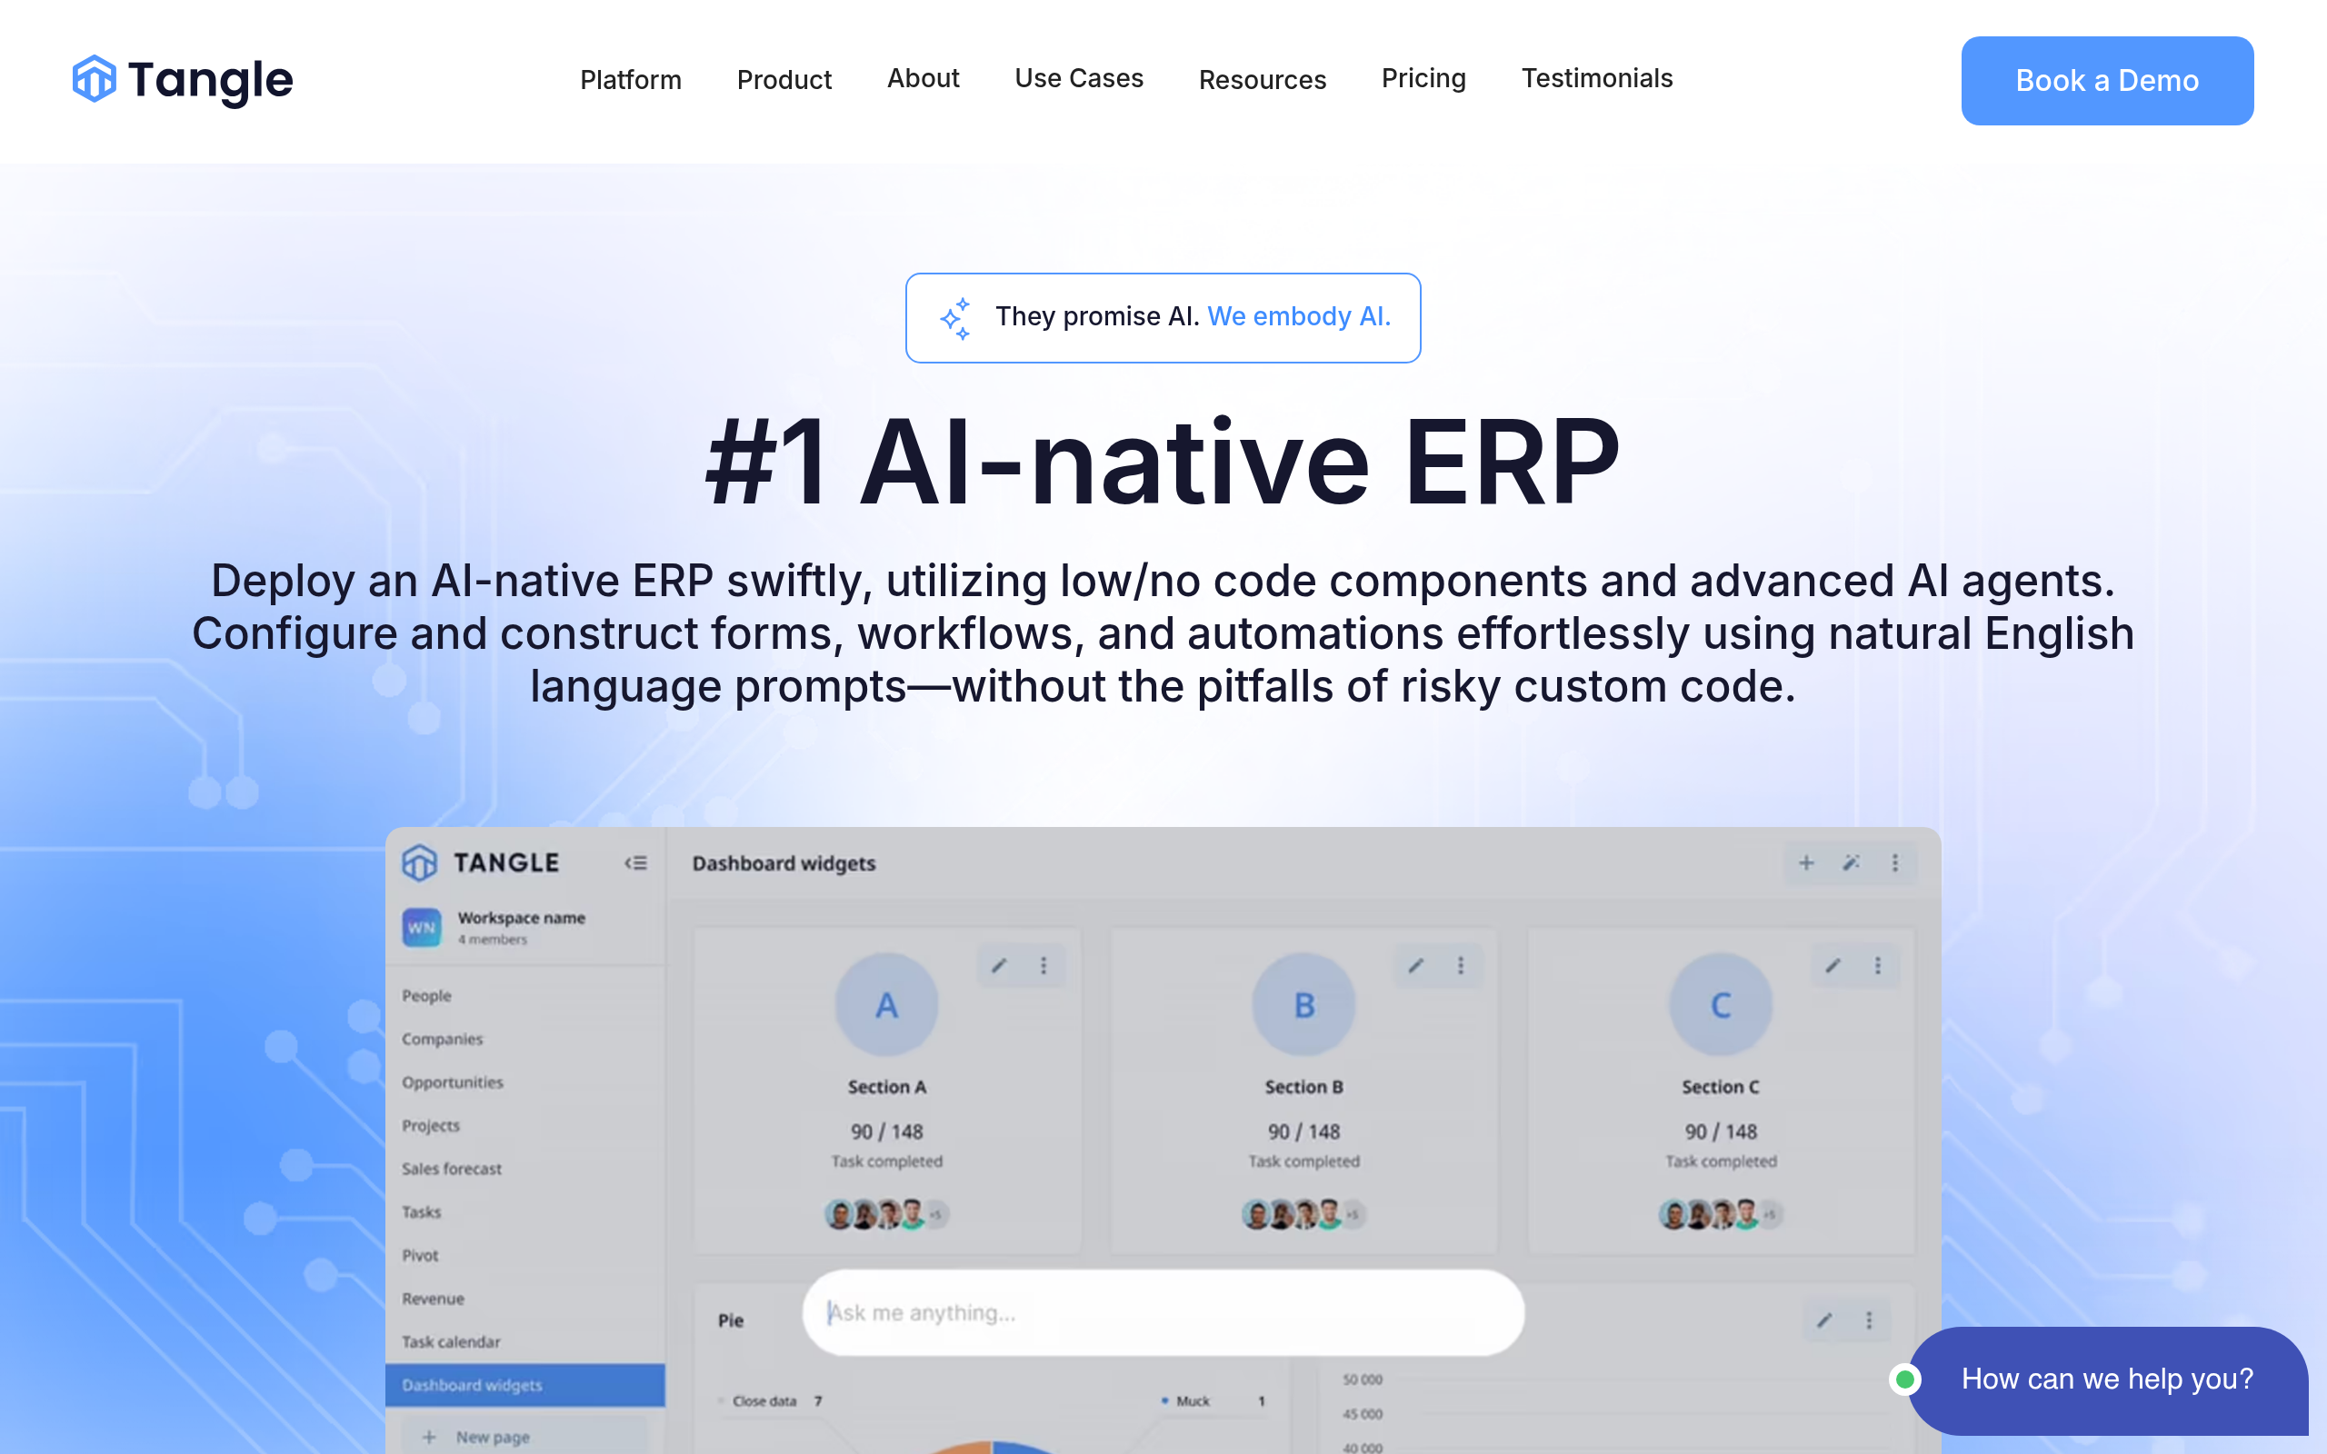Add a New page in sidebar

pyautogui.click(x=525, y=1436)
